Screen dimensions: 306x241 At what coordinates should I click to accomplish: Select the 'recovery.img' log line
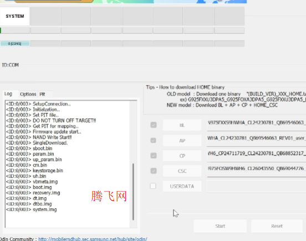click(x=33, y=193)
